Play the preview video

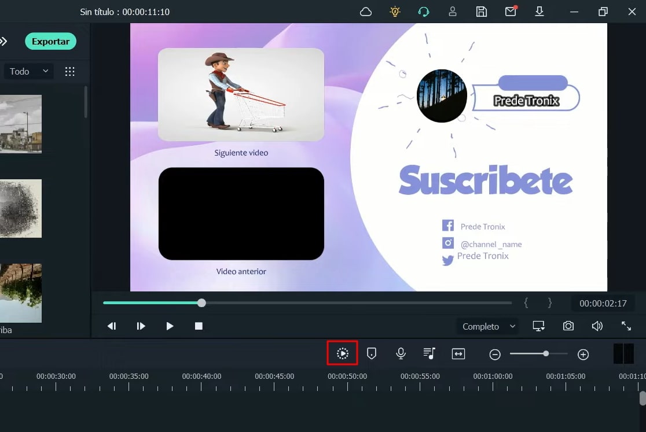(x=170, y=326)
